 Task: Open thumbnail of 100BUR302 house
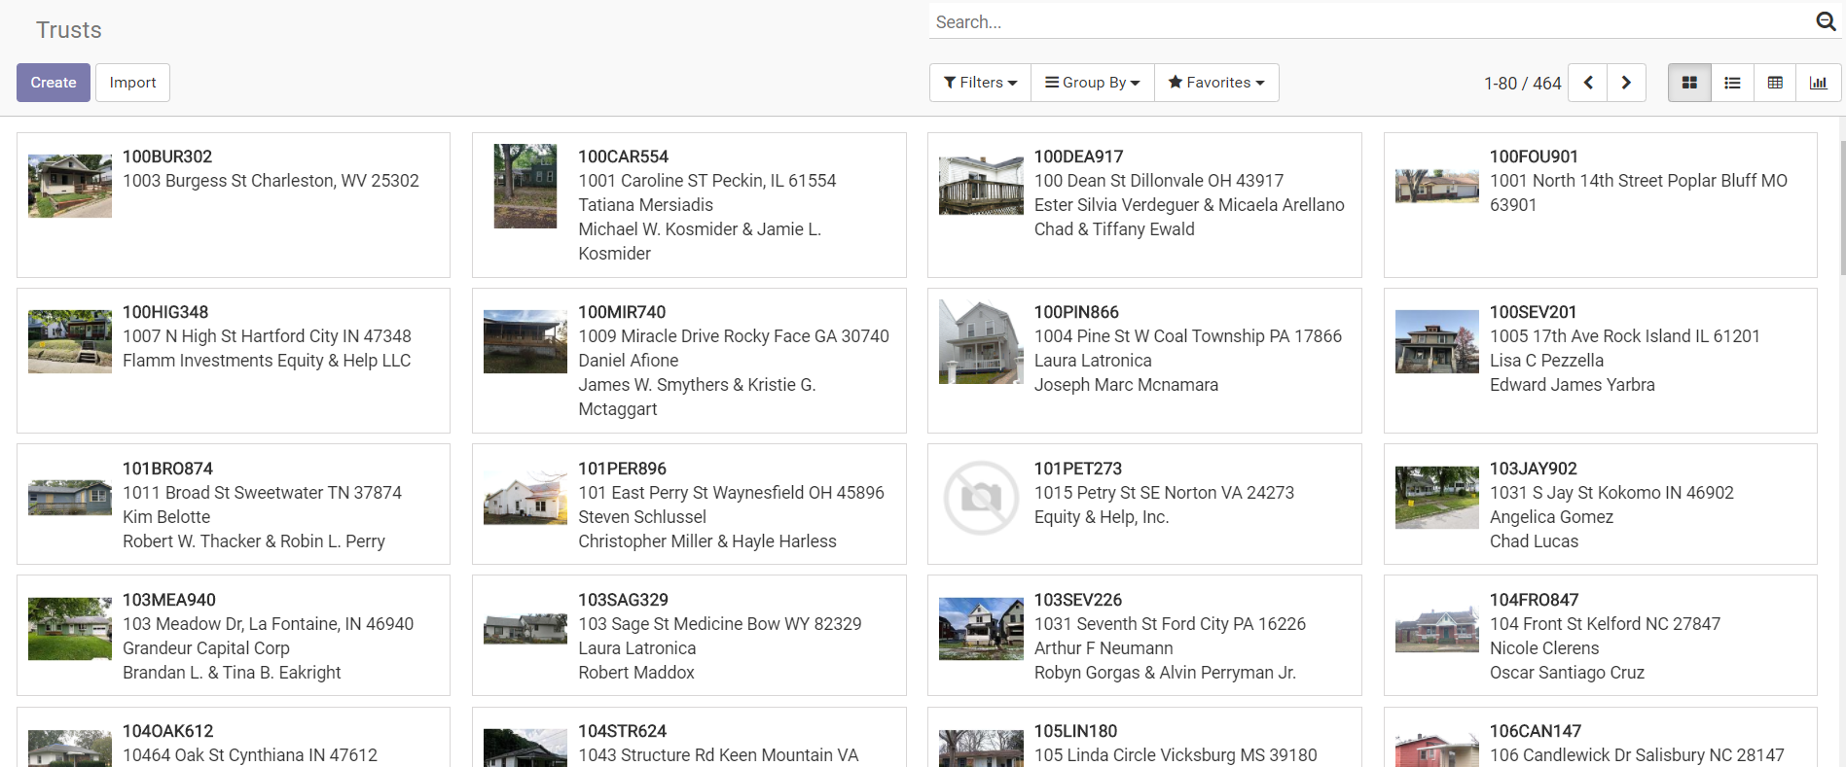click(70, 186)
